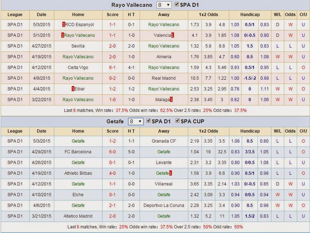Screen dimensions: 310x233
Task: Click date 4/27/2015 in Sevilla row
Action: click(41, 46)
